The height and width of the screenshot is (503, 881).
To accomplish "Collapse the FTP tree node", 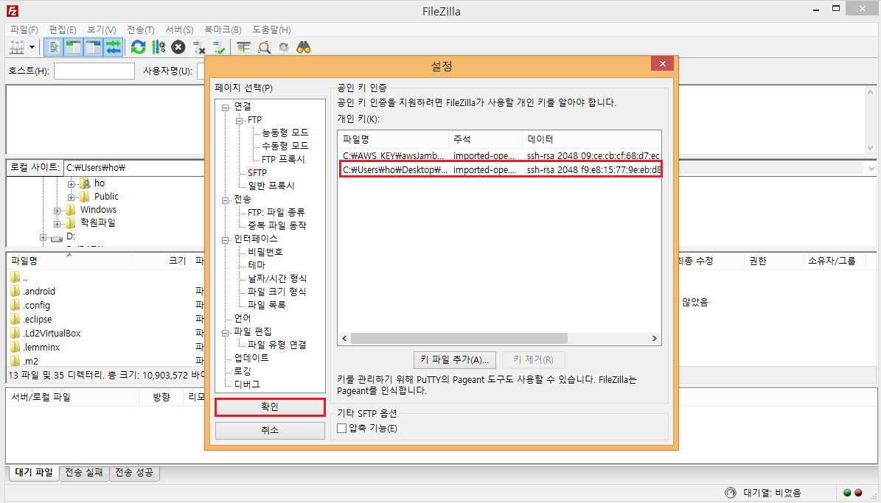I will [x=240, y=120].
